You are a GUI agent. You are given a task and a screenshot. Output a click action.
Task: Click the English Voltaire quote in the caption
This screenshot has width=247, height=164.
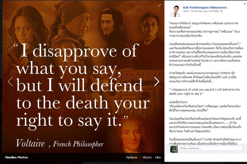click(204, 92)
